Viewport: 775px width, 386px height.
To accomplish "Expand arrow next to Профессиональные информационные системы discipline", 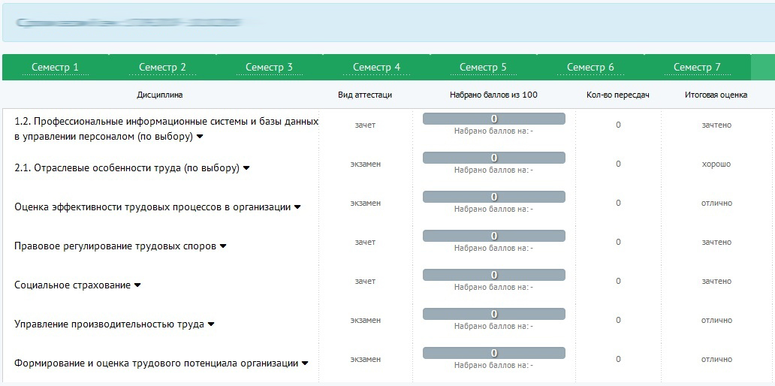I will [x=200, y=137].
